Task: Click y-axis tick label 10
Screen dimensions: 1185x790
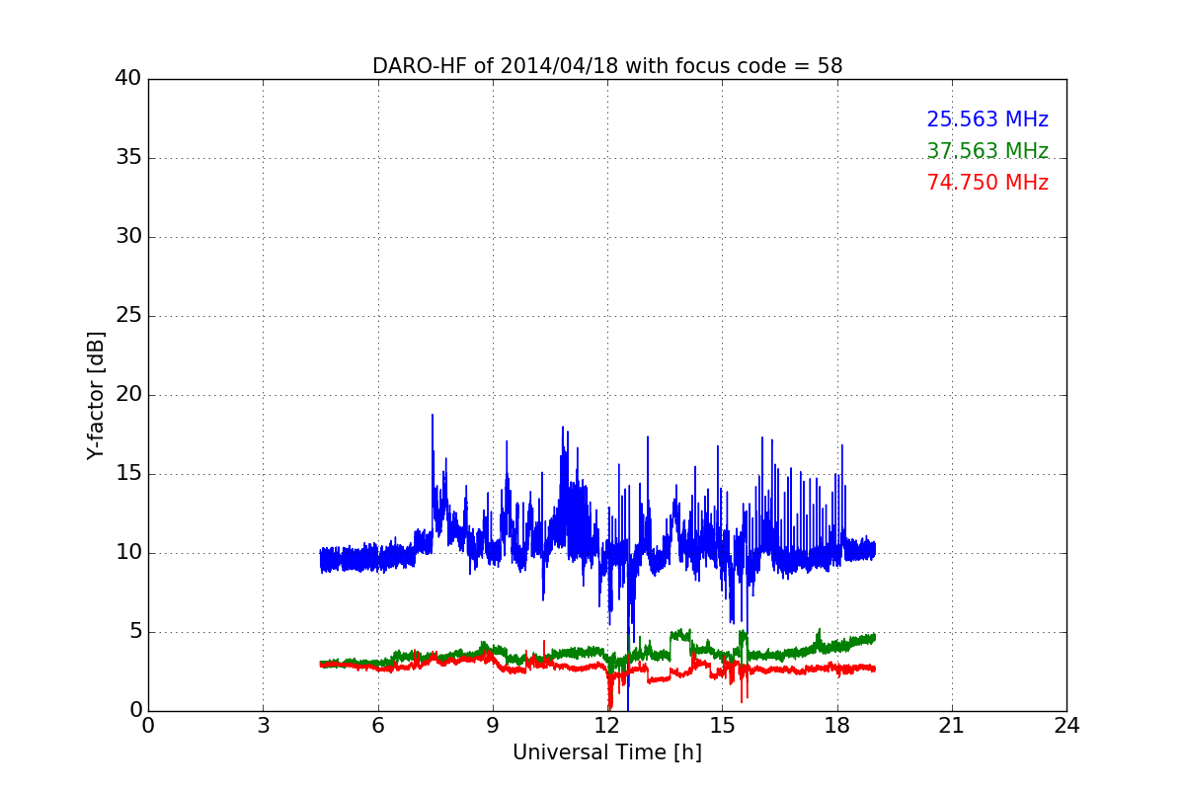Action: click(128, 553)
